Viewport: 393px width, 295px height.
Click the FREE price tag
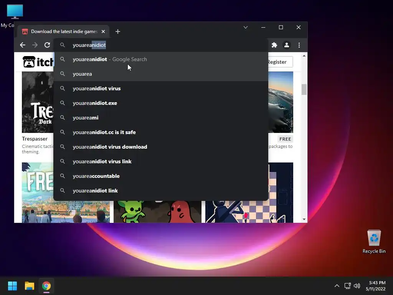(285, 139)
